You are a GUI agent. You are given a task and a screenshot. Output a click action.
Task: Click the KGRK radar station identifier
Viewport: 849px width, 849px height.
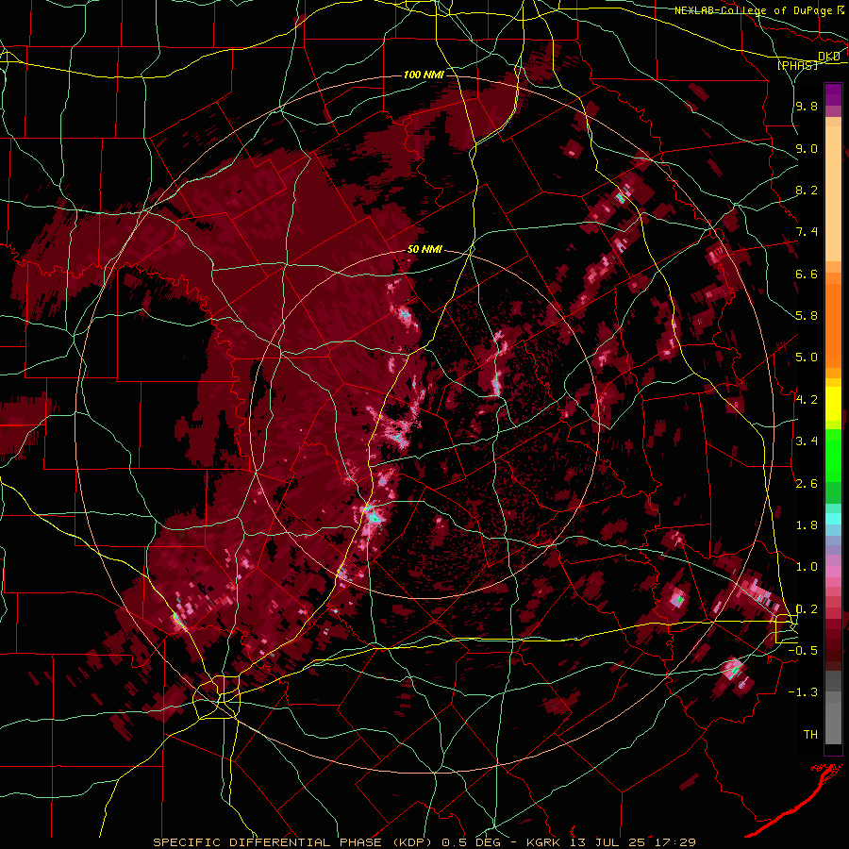click(x=544, y=842)
